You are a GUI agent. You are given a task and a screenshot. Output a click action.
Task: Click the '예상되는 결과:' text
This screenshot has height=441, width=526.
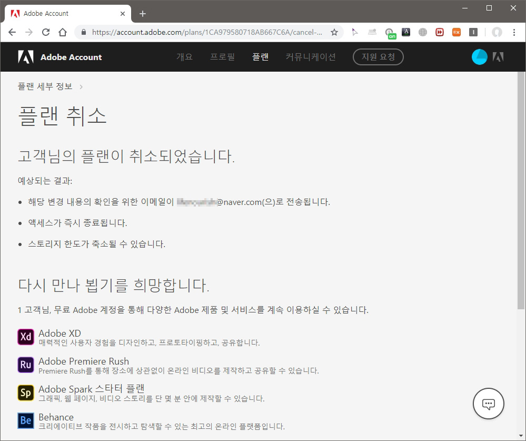pyautogui.click(x=45, y=181)
